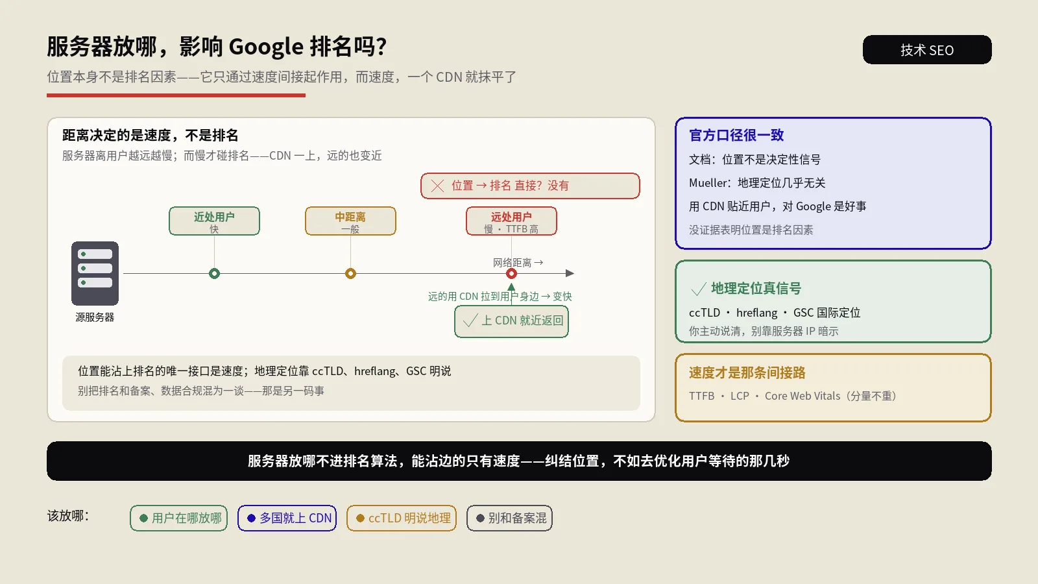Viewport: 1038px width, 584px height.
Task: Click the 该放哪： label
Action: (x=68, y=517)
